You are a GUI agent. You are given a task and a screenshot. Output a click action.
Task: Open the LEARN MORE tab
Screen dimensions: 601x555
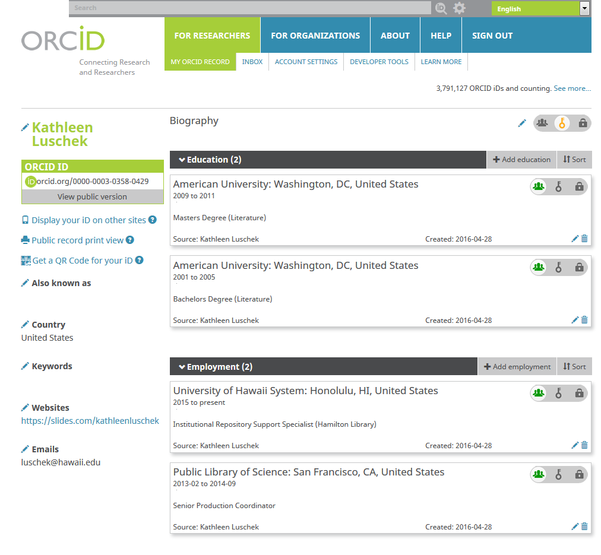tap(441, 62)
